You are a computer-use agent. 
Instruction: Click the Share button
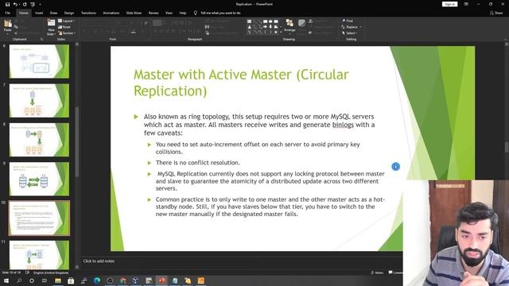(496, 13)
